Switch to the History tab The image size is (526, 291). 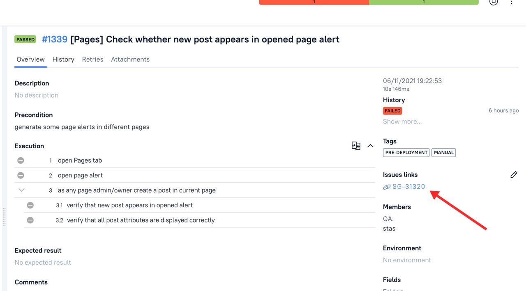63,60
